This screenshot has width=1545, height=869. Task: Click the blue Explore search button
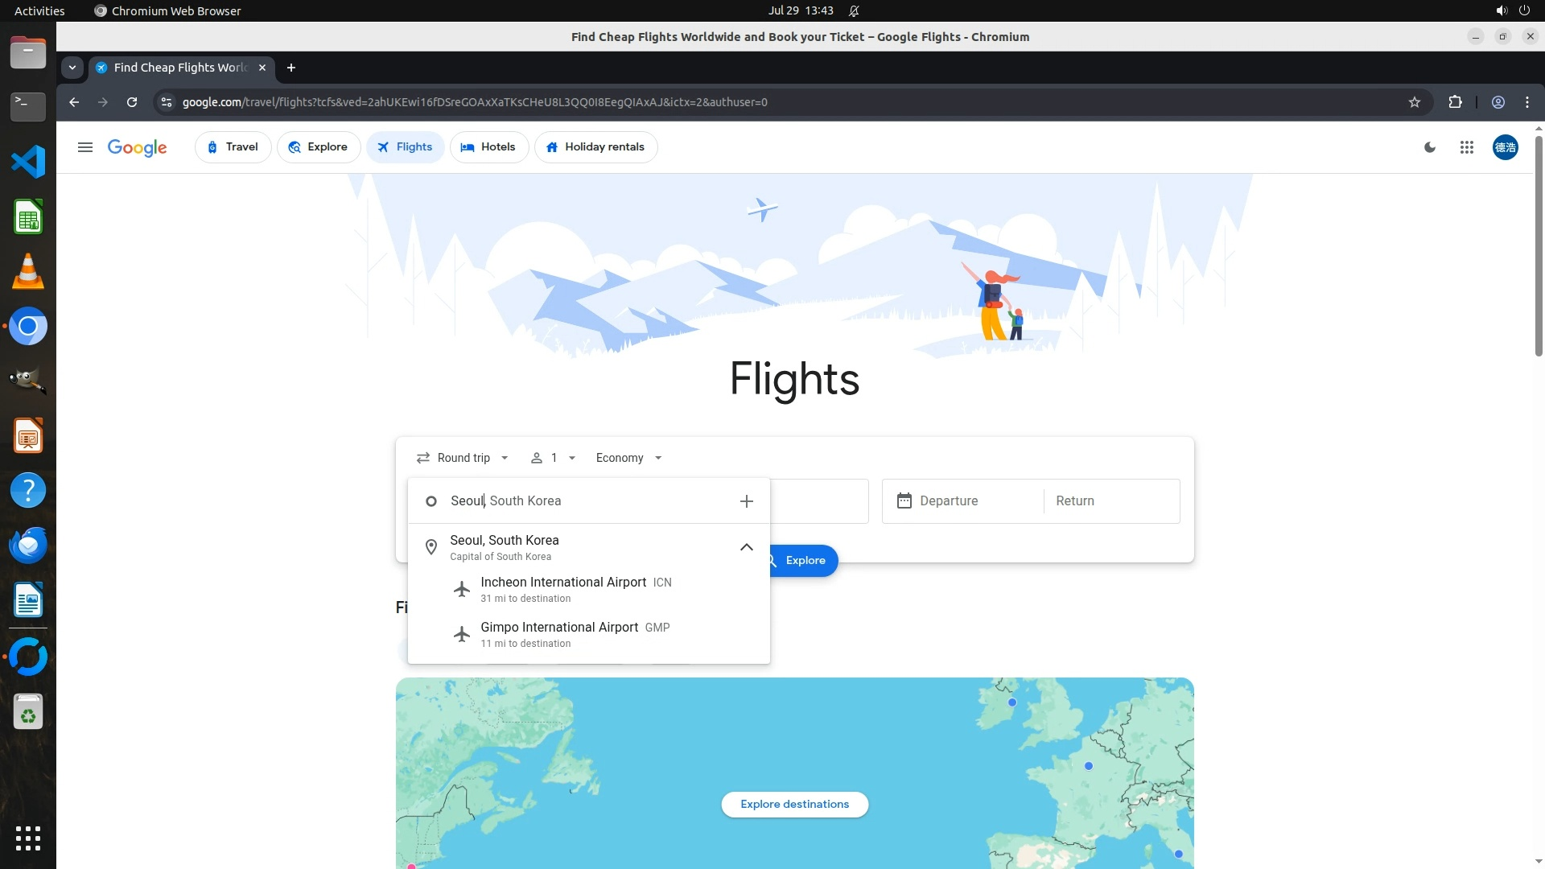[805, 560]
